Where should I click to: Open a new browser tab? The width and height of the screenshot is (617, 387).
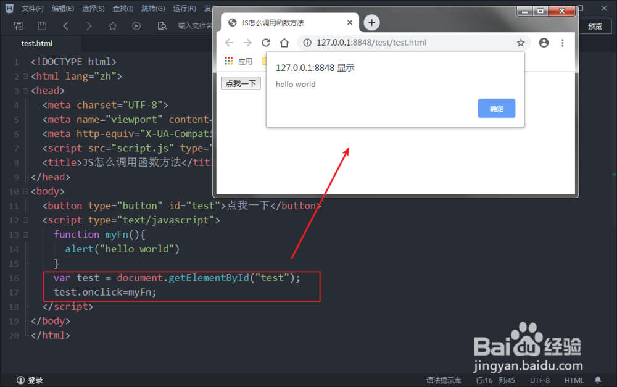point(371,22)
